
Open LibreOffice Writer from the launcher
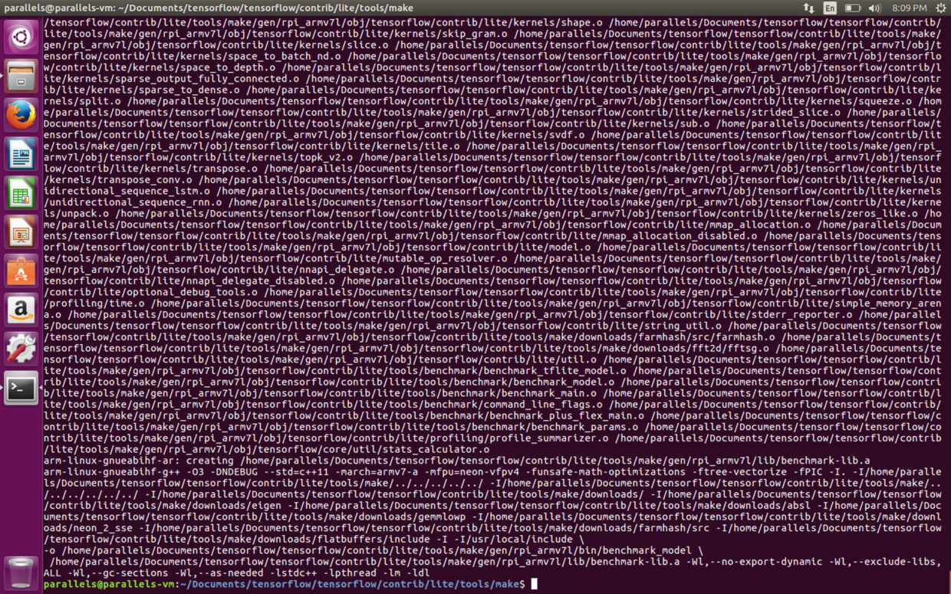(x=21, y=154)
